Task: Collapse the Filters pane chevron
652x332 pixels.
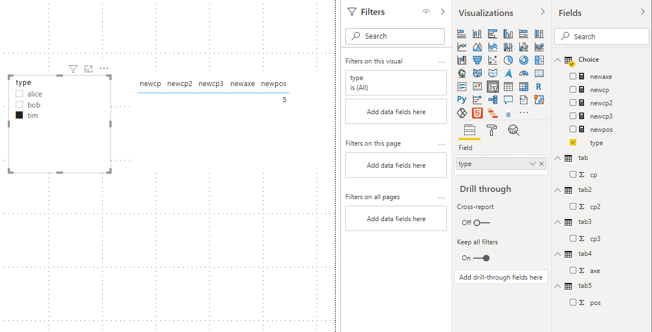Action: pos(443,12)
